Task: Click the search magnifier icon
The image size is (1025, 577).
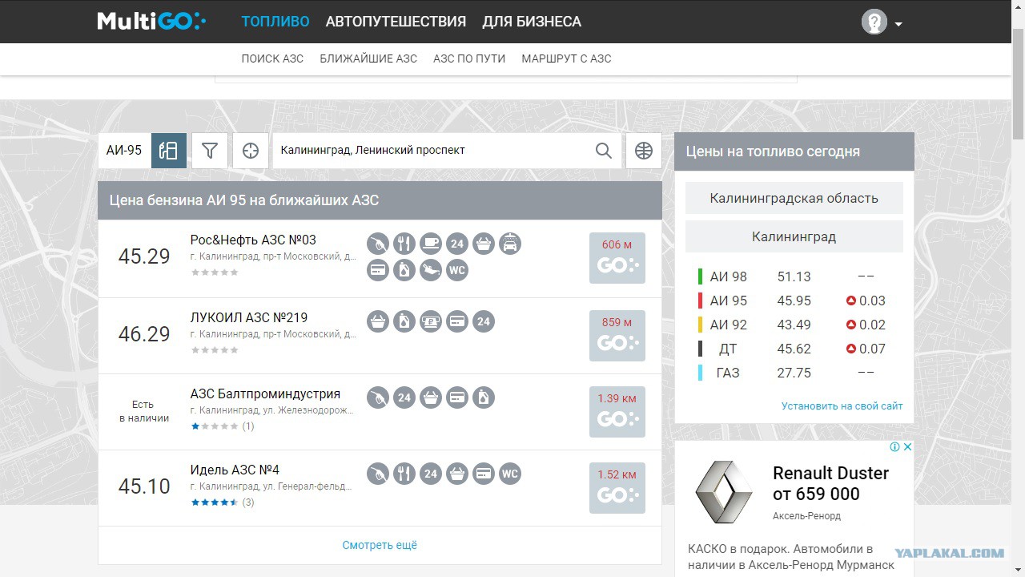Action: click(x=604, y=151)
